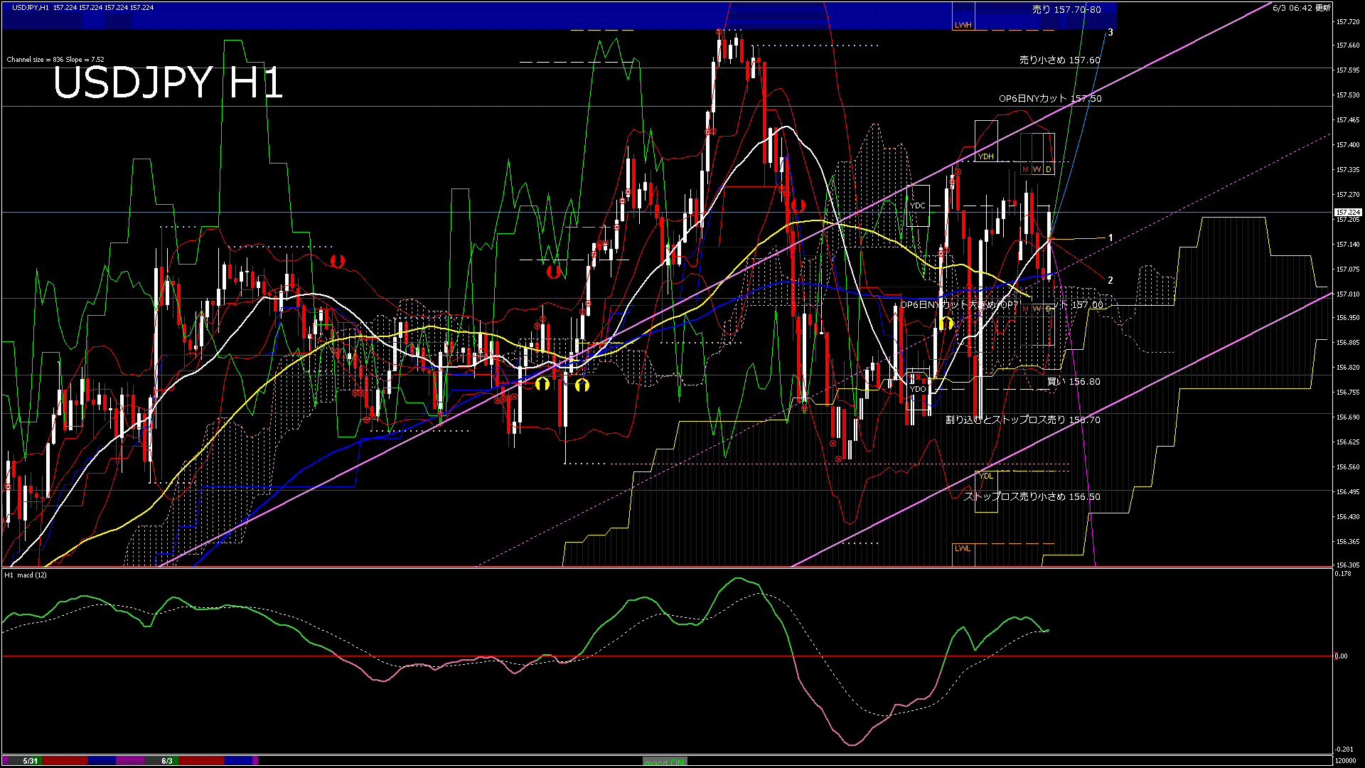This screenshot has width=1365, height=768.
Task: Click the LWH last-week-high label
Action: point(963,25)
